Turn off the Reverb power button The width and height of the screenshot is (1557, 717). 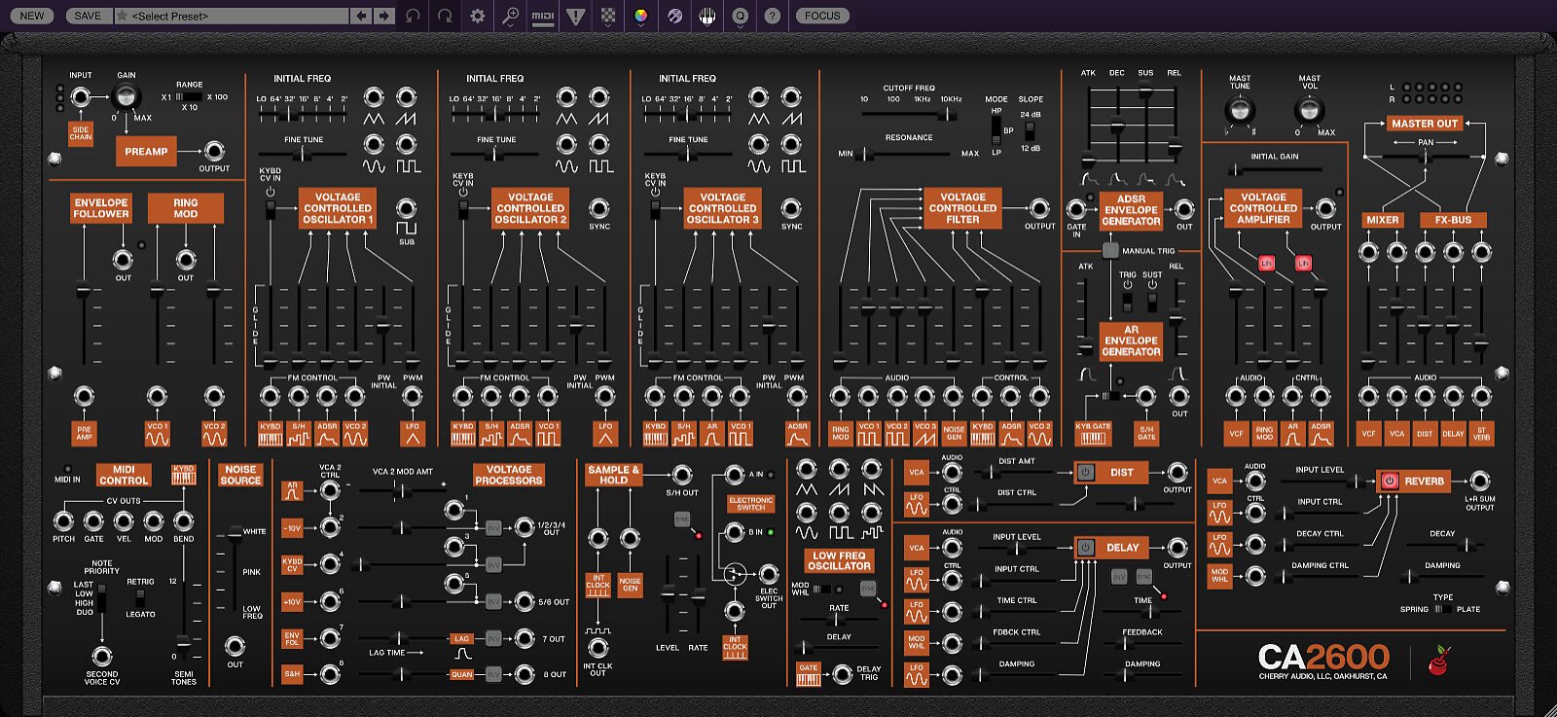click(x=1390, y=481)
